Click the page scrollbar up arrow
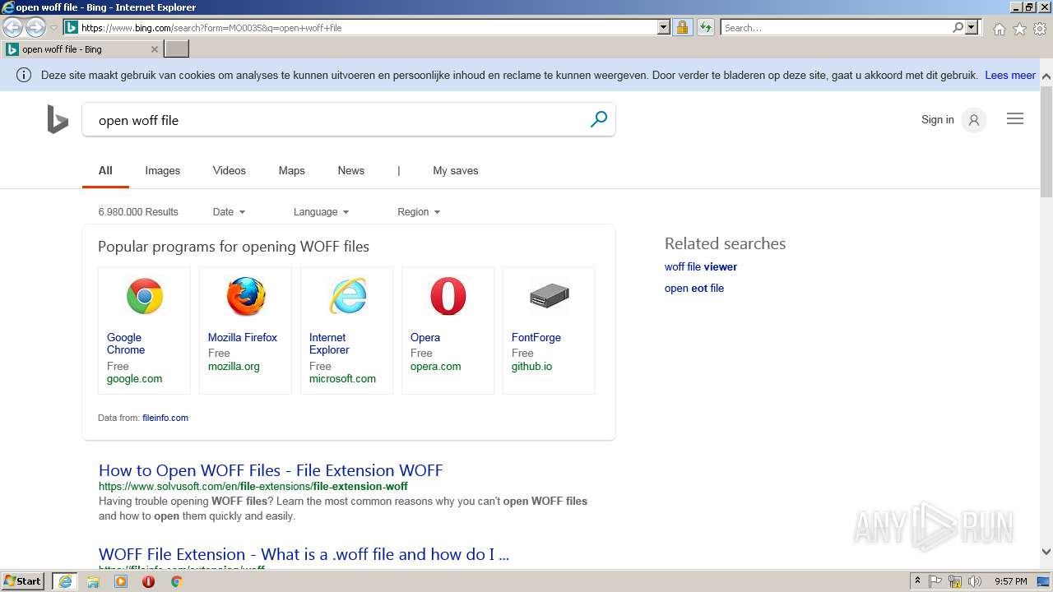This screenshot has width=1053, height=592. point(1046,76)
